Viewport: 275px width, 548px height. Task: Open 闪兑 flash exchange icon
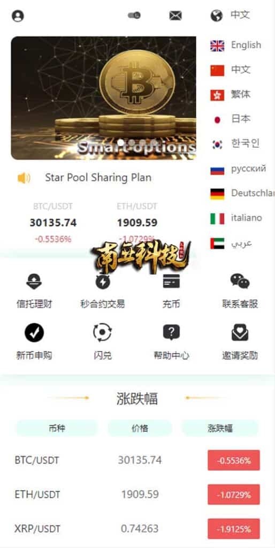pos(102,333)
